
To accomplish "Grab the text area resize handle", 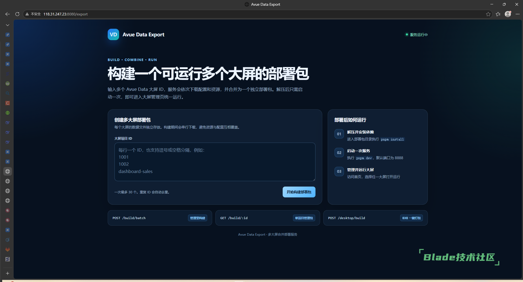I will coord(314,180).
